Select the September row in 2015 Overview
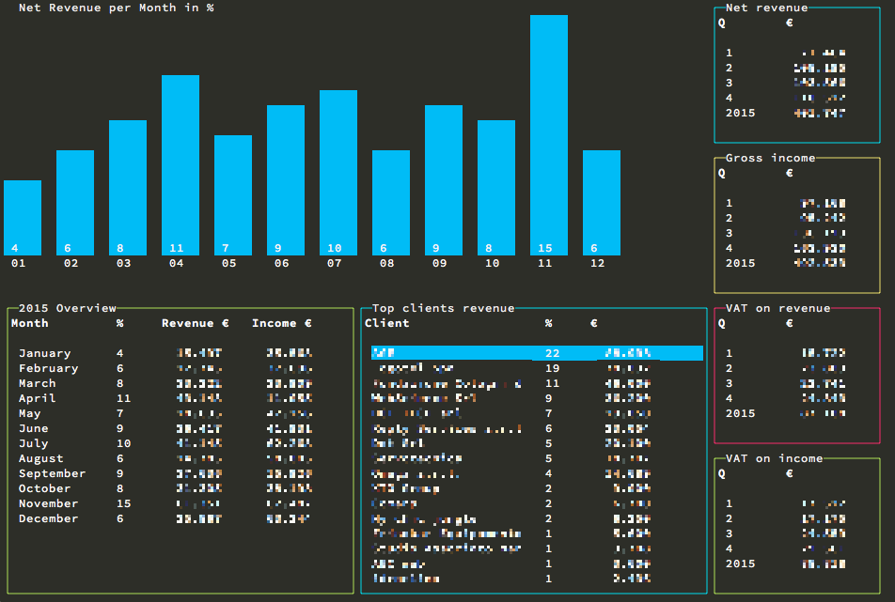 pyautogui.click(x=165, y=473)
